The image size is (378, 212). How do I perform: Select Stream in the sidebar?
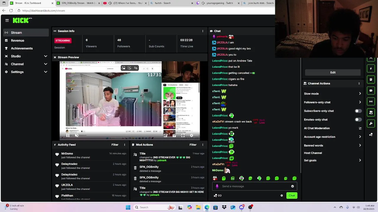pyautogui.click(x=26, y=33)
